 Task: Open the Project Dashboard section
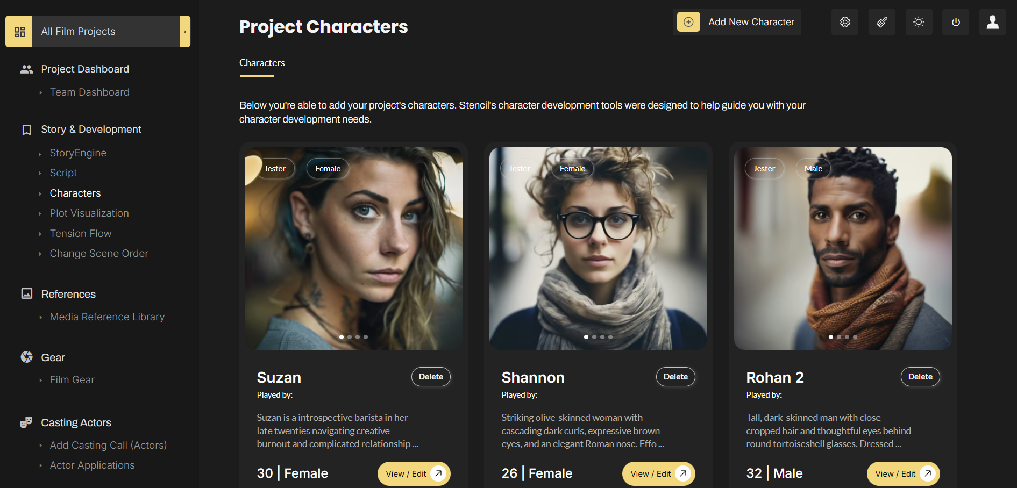point(85,69)
